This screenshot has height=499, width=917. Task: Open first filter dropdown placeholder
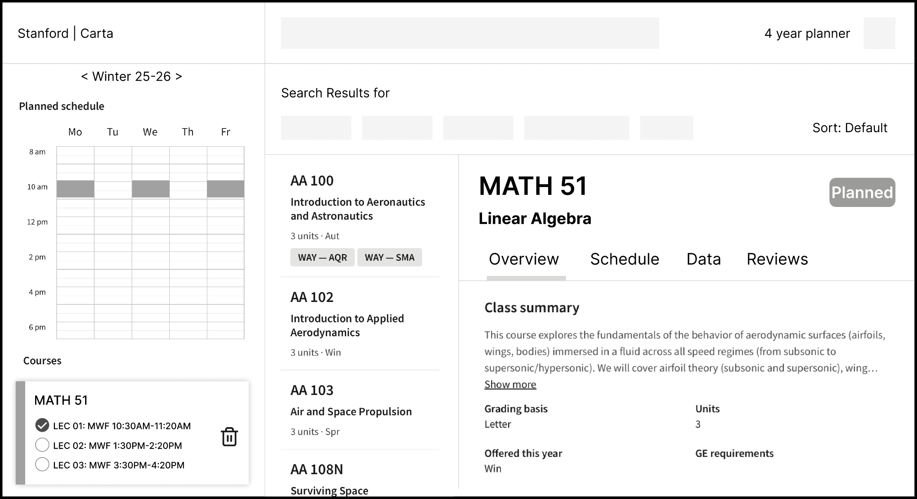pyautogui.click(x=316, y=128)
